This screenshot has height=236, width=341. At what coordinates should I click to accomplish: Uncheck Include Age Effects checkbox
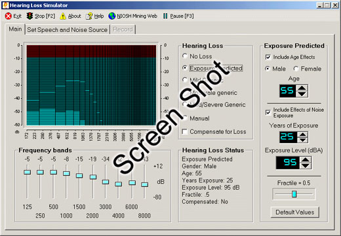(268, 57)
